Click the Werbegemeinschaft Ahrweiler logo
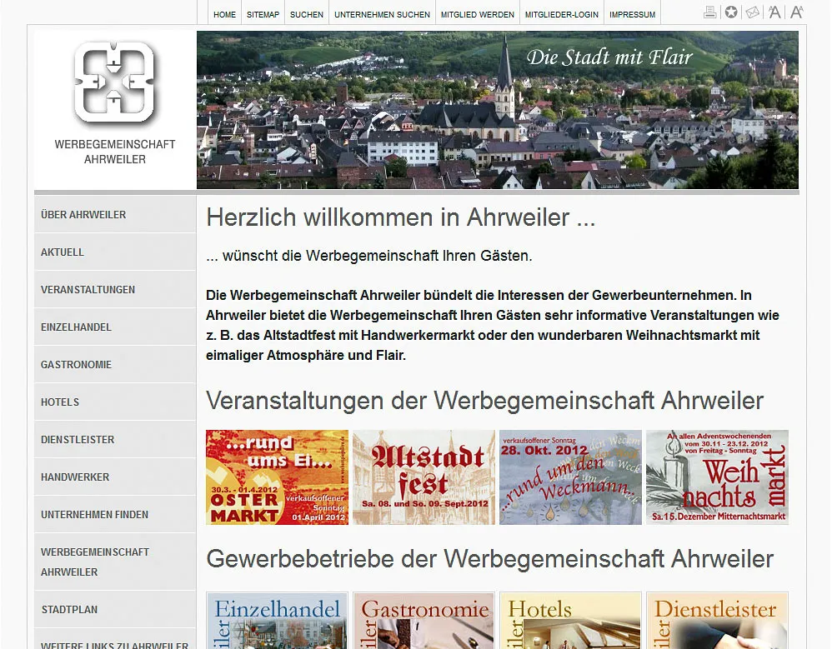The width and height of the screenshot is (832, 649). click(x=113, y=83)
